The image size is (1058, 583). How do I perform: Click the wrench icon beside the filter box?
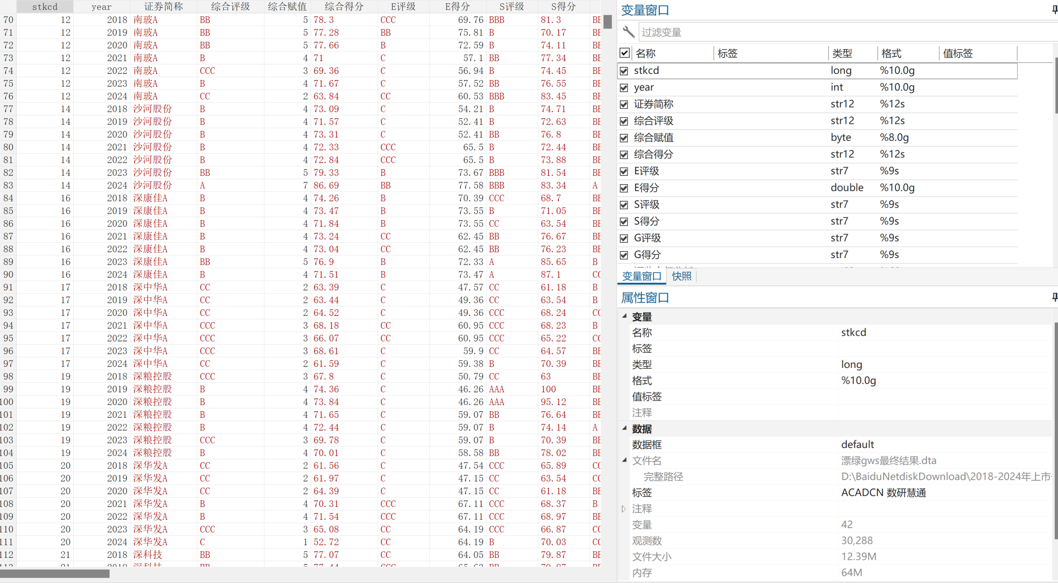[628, 32]
